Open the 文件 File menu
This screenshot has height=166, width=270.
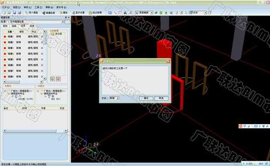click(6, 7)
